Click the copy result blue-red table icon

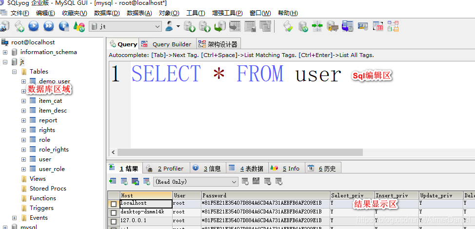coord(135,182)
